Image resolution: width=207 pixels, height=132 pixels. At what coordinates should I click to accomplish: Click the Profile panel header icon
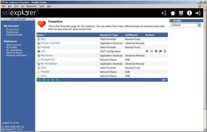(171, 21)
